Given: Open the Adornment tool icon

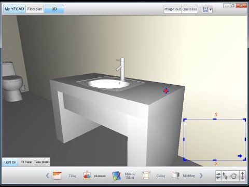Looking at the screenshot, I should click(87, 176).
